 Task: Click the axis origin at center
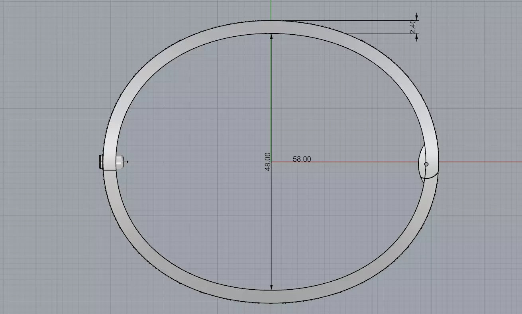pyautogui.click(x=271, y=162)
